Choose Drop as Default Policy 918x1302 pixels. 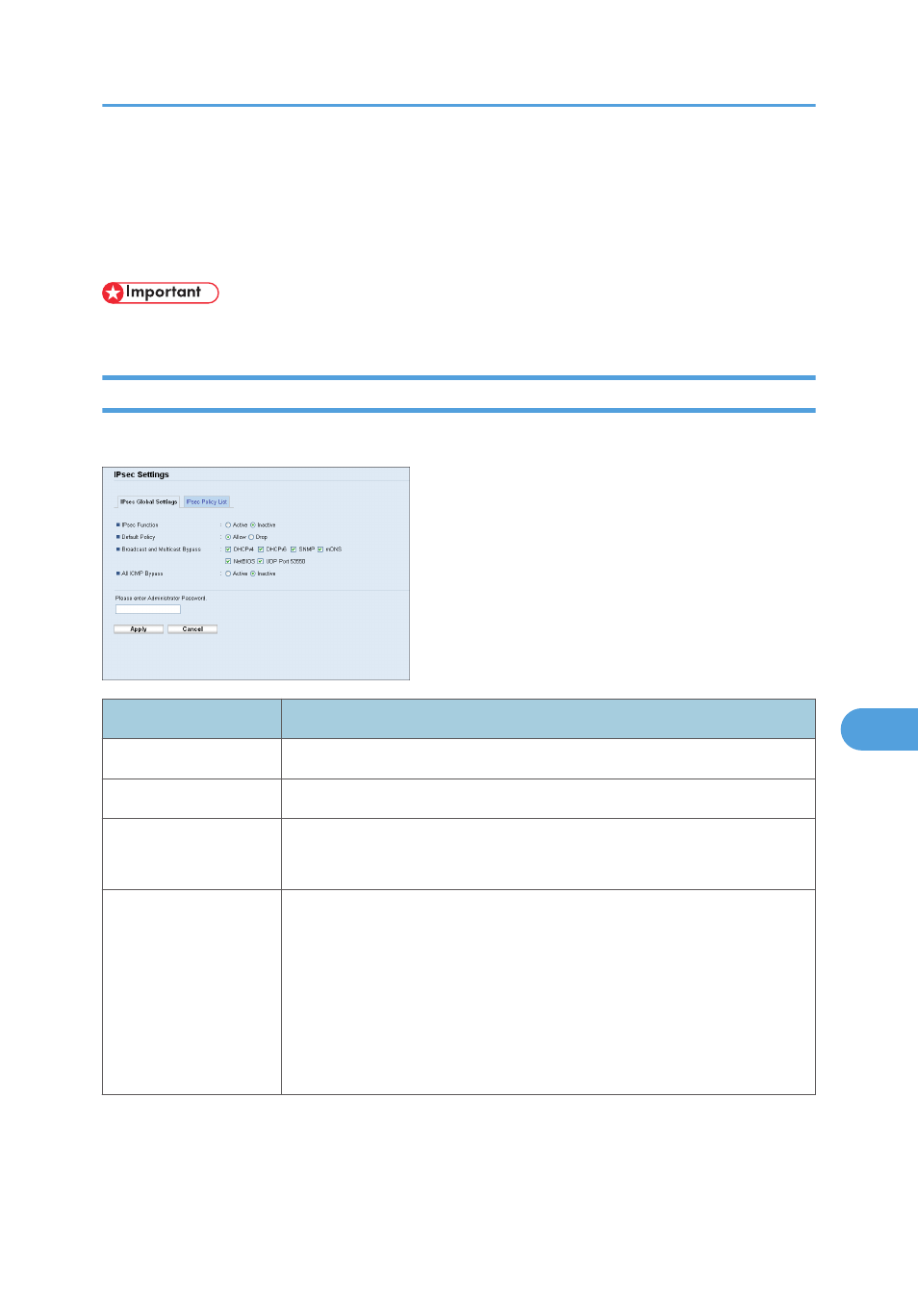pos(251,537)
